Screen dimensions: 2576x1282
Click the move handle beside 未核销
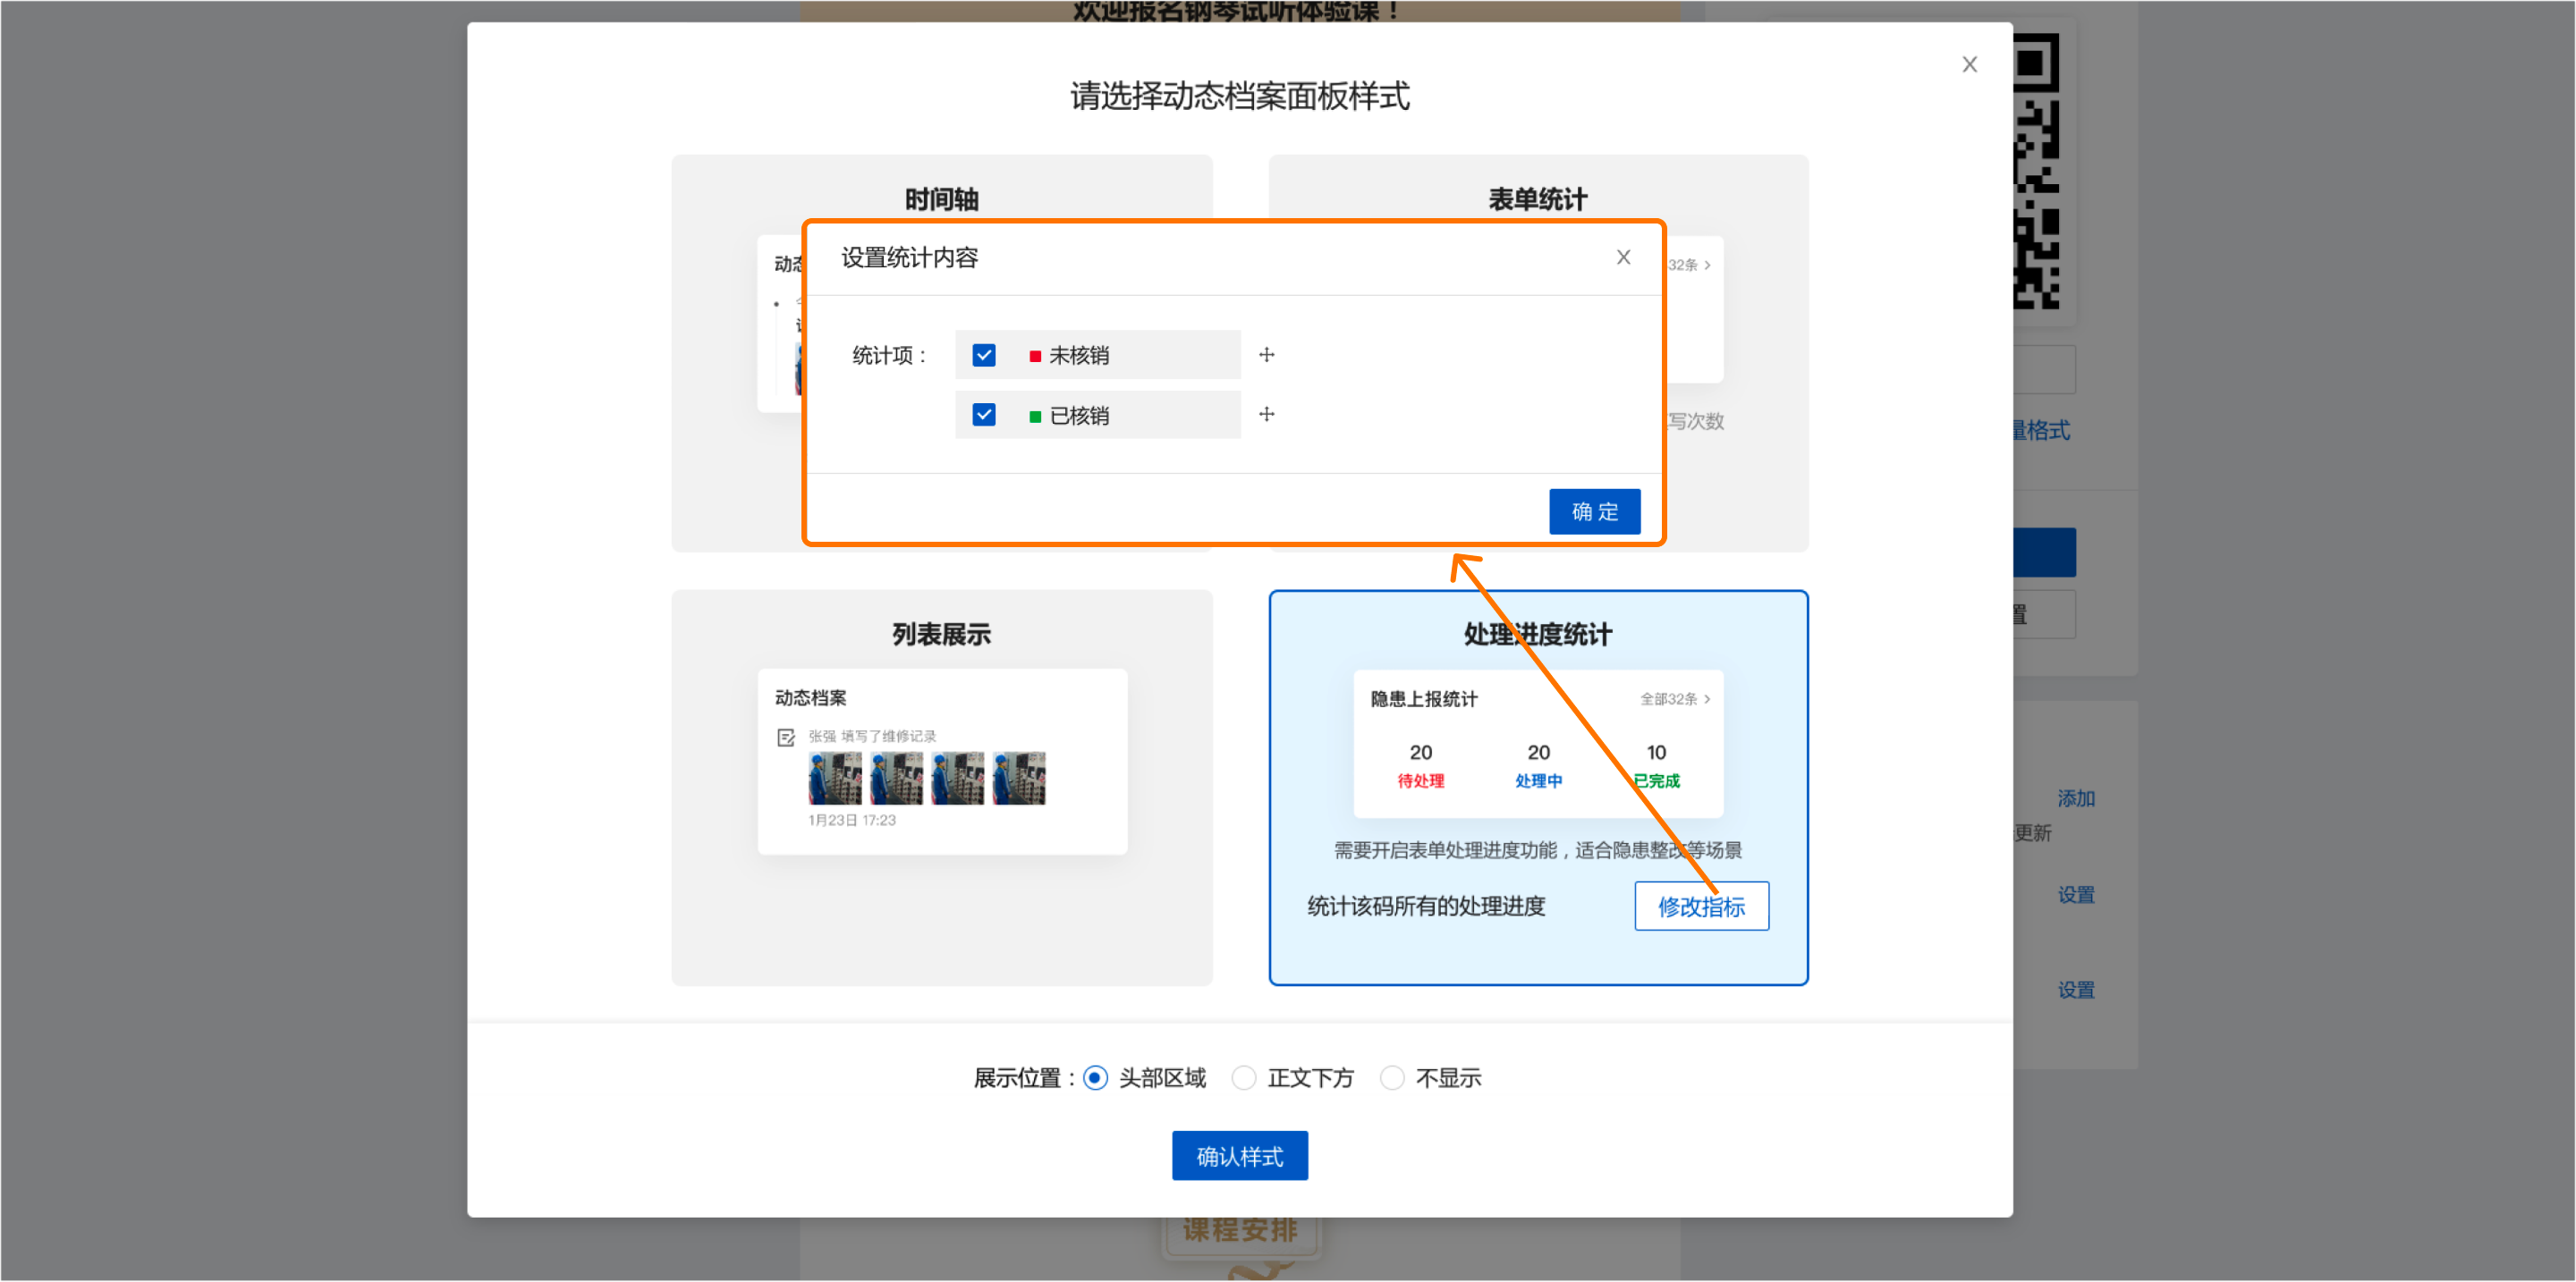coord(1266,355)
